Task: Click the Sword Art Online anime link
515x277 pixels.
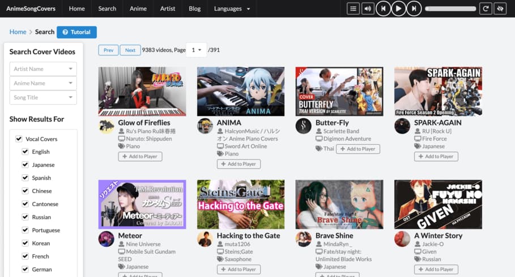Action: coord(246,146)
